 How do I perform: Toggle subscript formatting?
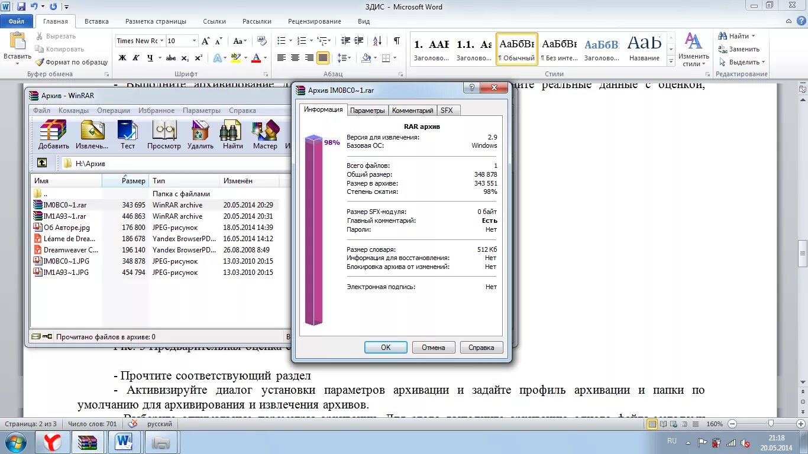pyautogui.click(x=185, y=58)
